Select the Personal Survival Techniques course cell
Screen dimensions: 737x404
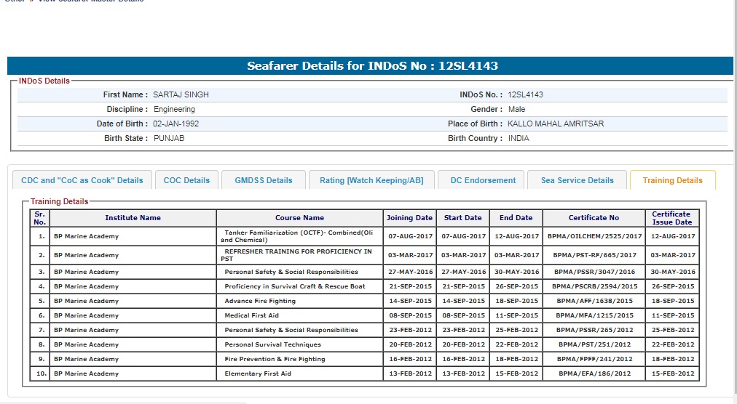pyautogui.click(x=272, y=344)
